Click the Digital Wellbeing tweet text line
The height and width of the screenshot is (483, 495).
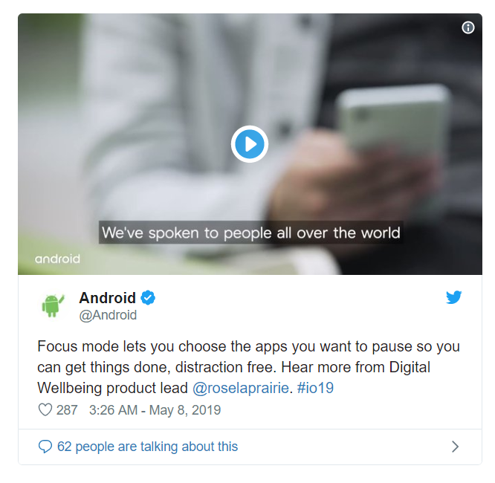pyautogui.click(x=185, y=388)
